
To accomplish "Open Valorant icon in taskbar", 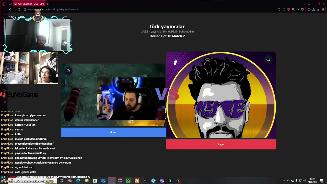I will tap(145, 181).
